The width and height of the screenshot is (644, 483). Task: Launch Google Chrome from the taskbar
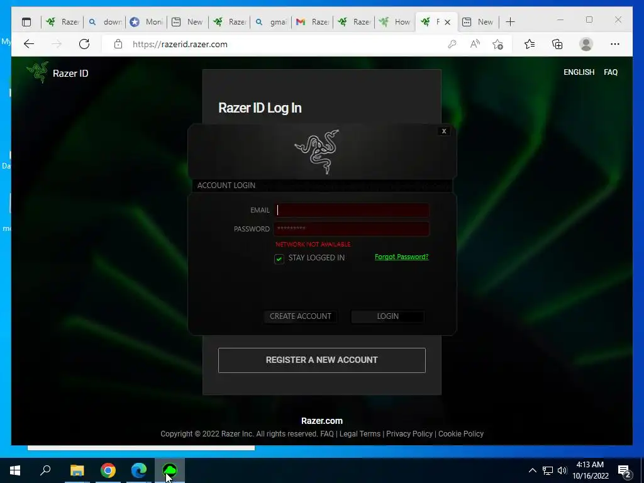[108, 470]
